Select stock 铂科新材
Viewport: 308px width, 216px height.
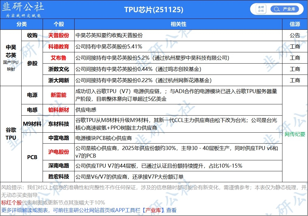(x=58, y=110)
